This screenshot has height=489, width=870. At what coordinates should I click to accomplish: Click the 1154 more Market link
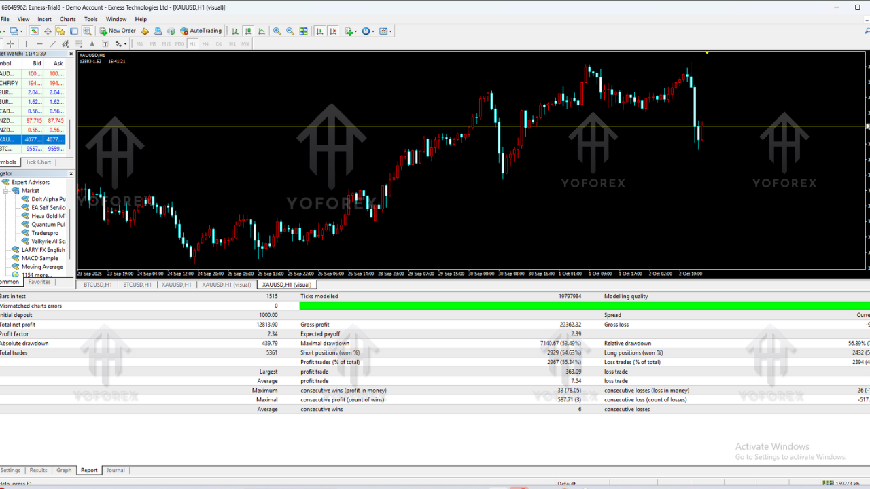coord(34,275)
